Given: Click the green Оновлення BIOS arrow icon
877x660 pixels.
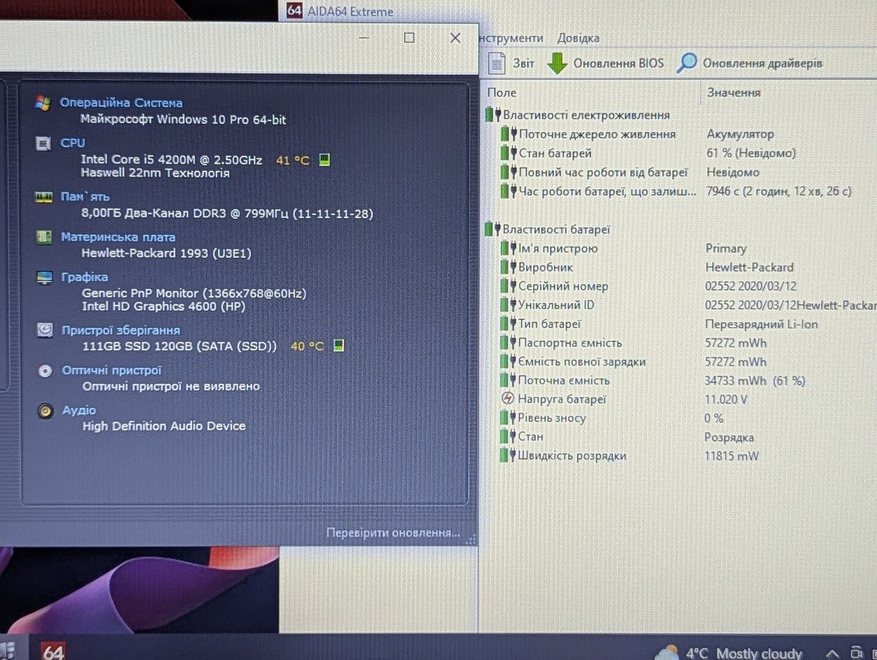Looking at the screenshot, I should point(557,63).
